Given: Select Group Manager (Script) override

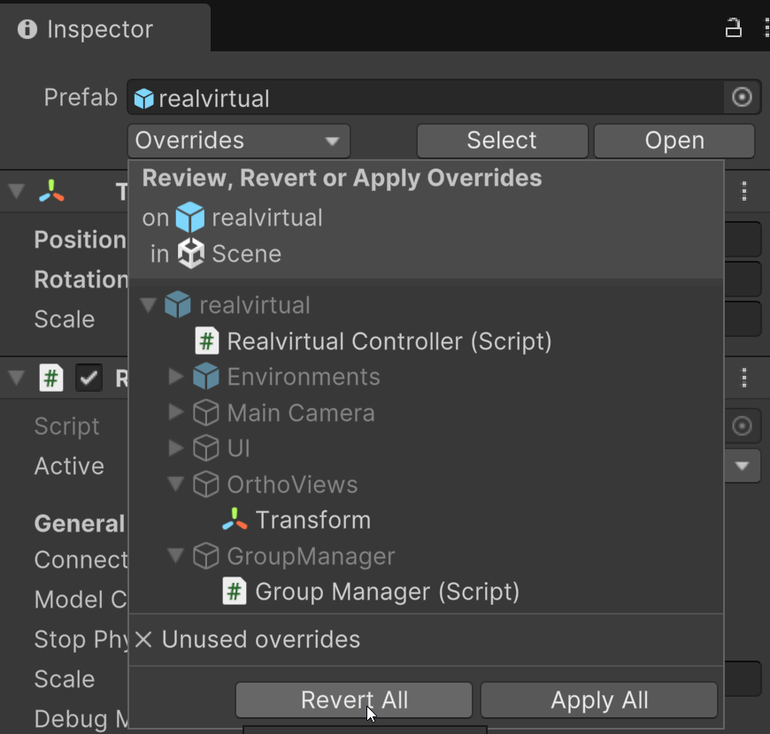Looking at the screenshot, I should click(x=387, y=592).
